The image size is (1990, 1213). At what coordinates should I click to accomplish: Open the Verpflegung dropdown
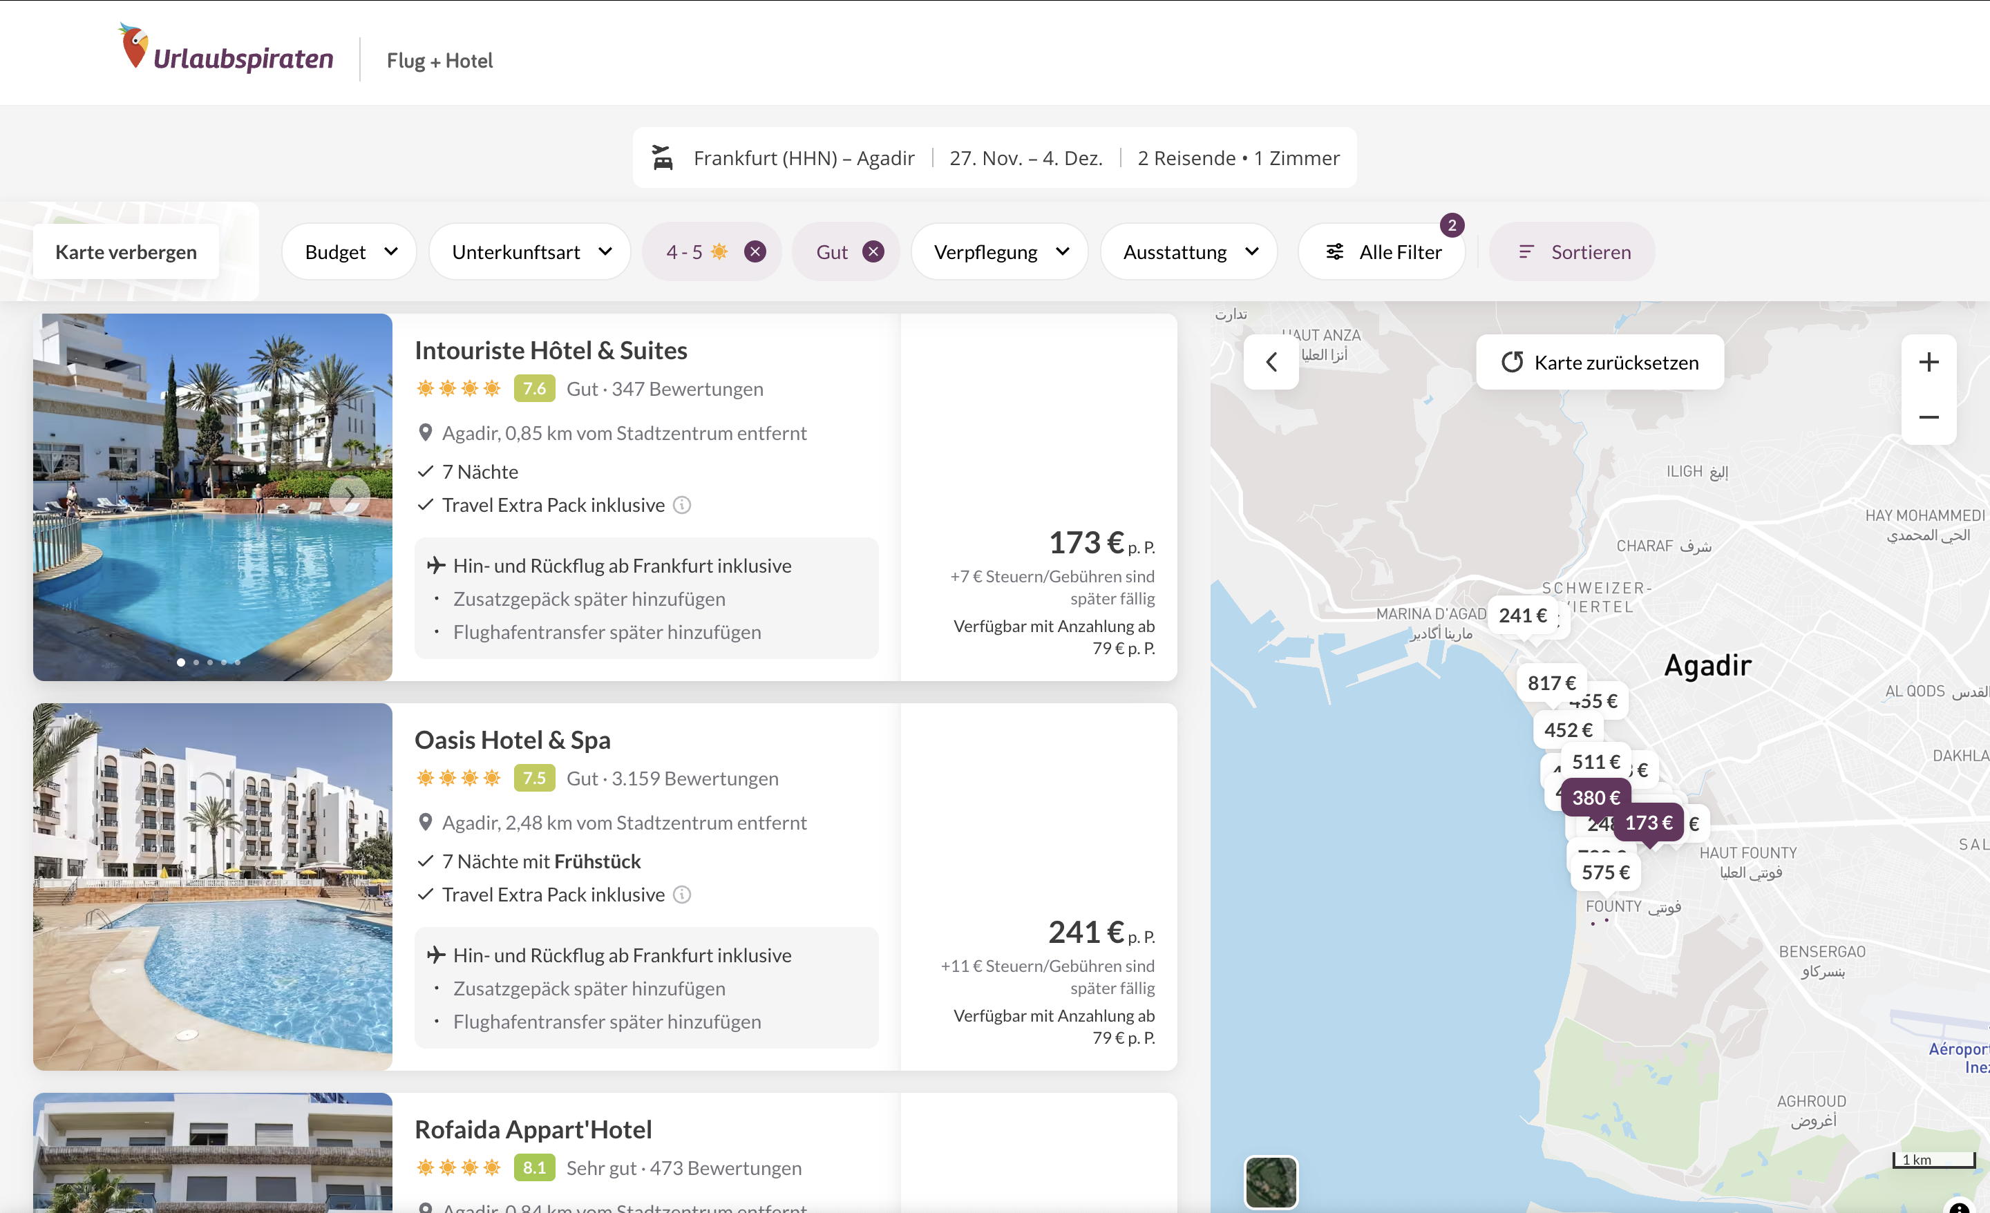click(999, 253)
